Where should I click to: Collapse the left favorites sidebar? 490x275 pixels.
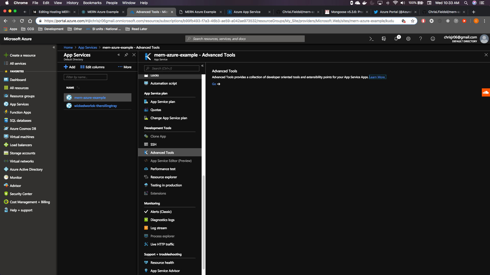coord(54,47)
